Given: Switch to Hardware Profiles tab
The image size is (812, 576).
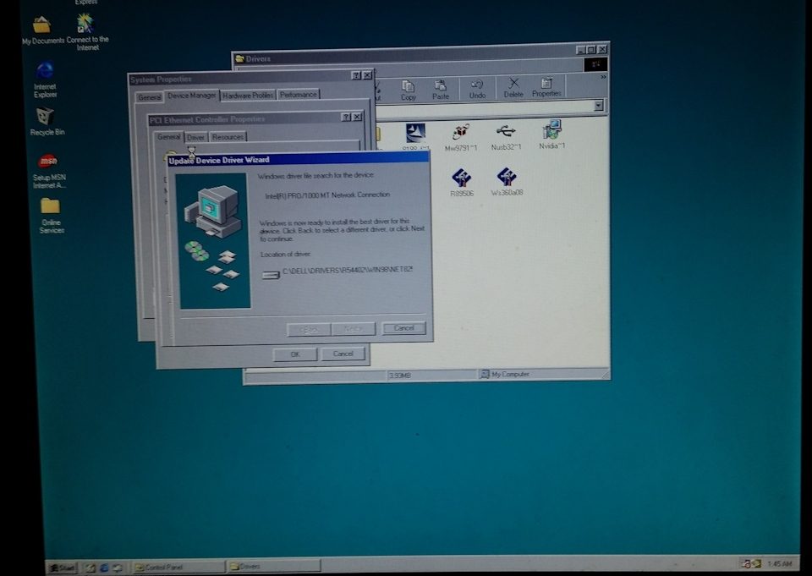Looking at the screenshot, I should (x=248, y=96).
